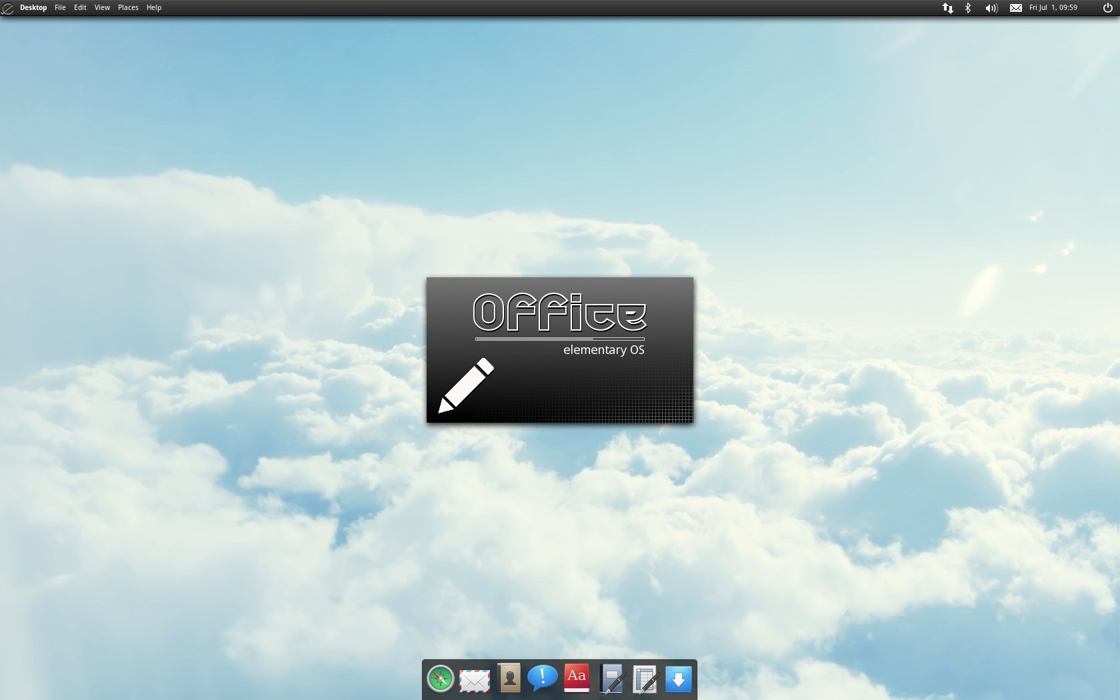Open the contacts address book in dock
Viewport: 1120px width, 700px height.
509,678
